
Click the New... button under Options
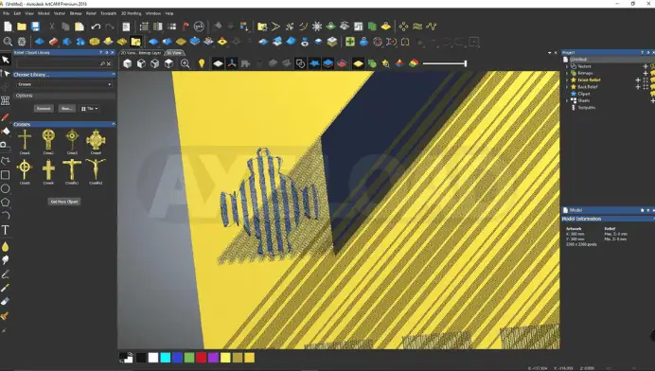(67, 109)
